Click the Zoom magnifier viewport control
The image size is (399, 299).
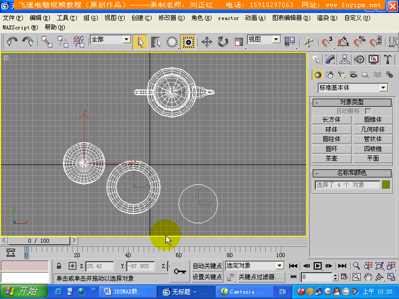pos(357,266)
